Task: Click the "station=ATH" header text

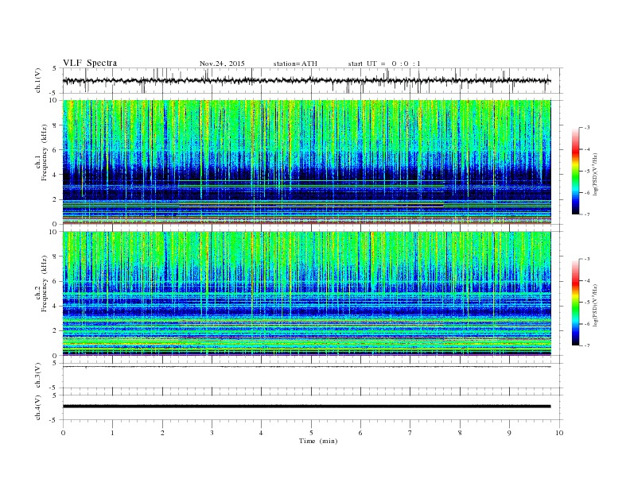Action: point(295,64)
